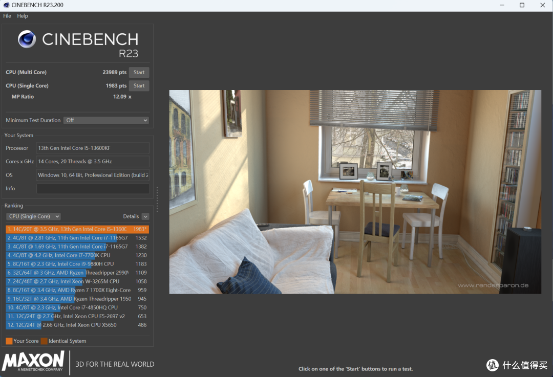Select ranking row 12 Xeon X5650
553x377 pixels.
point(77,325)
